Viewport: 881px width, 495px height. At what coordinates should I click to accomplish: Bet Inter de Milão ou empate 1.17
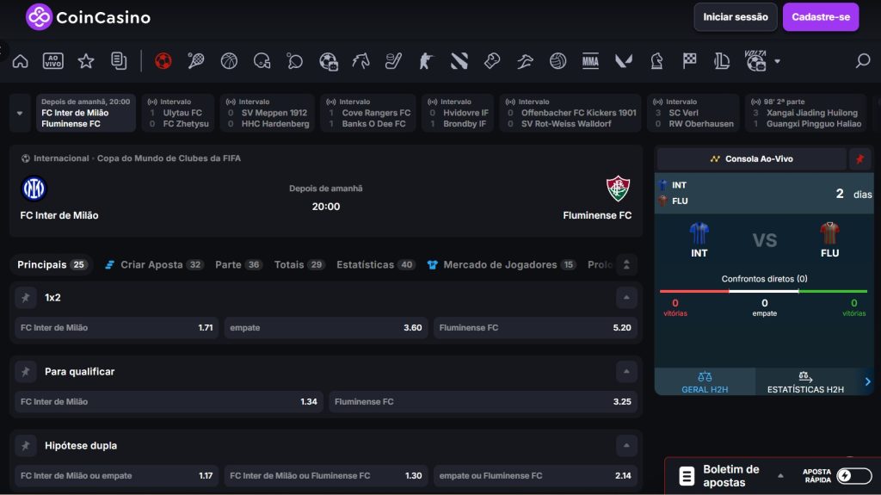(x=117, y=476)
